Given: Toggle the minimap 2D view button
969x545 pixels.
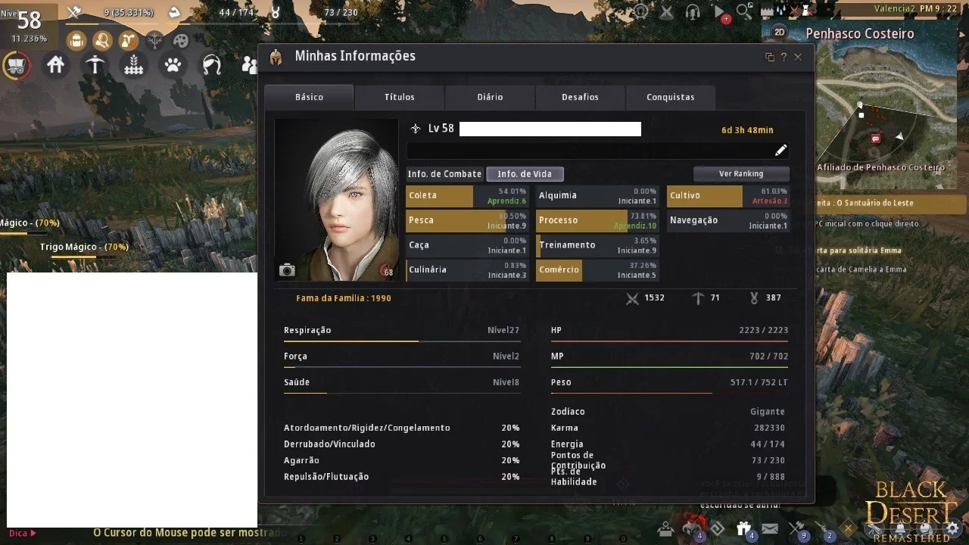Looking at the screenshot, I should pyautogui.click(x=780, y=32).
